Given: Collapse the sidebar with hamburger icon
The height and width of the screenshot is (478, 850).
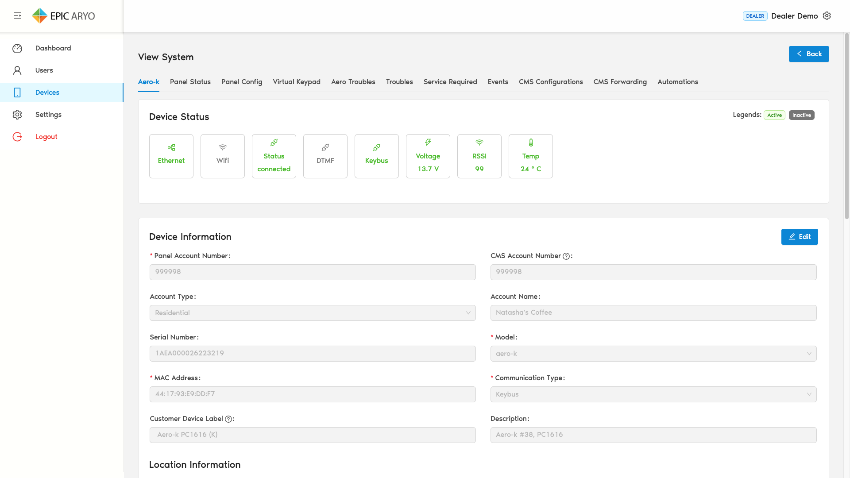Looking at the screenshot, I should [18, 16].
